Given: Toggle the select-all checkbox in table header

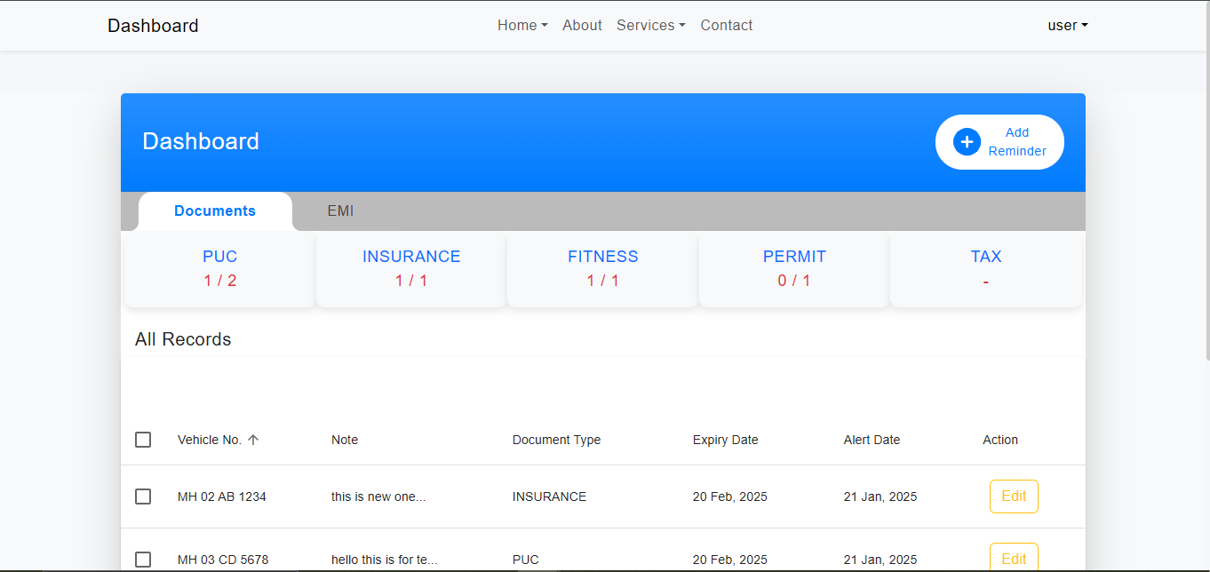Looking at the screenshot, I should (x=143, y=440).
